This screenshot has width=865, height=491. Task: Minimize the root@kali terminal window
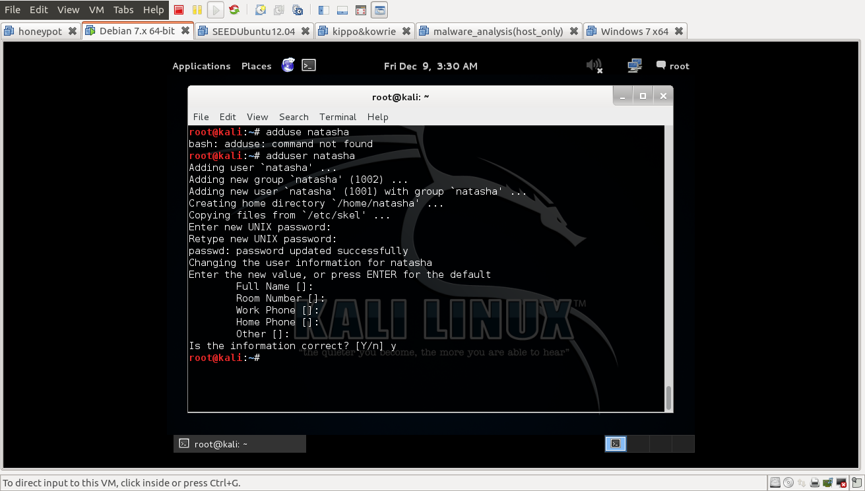[623, 96]
